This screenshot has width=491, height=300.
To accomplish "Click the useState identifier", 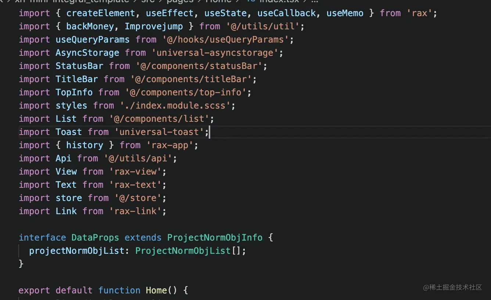I will tap(225, 13).
